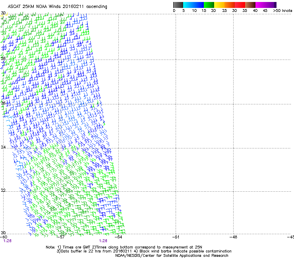
Task: Click the purple "1:26" time below -60
Action: coord(7,241)
